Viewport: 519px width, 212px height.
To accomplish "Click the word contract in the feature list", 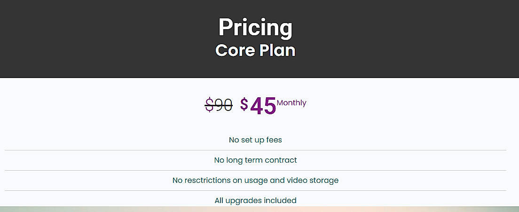I will point(281,160).
